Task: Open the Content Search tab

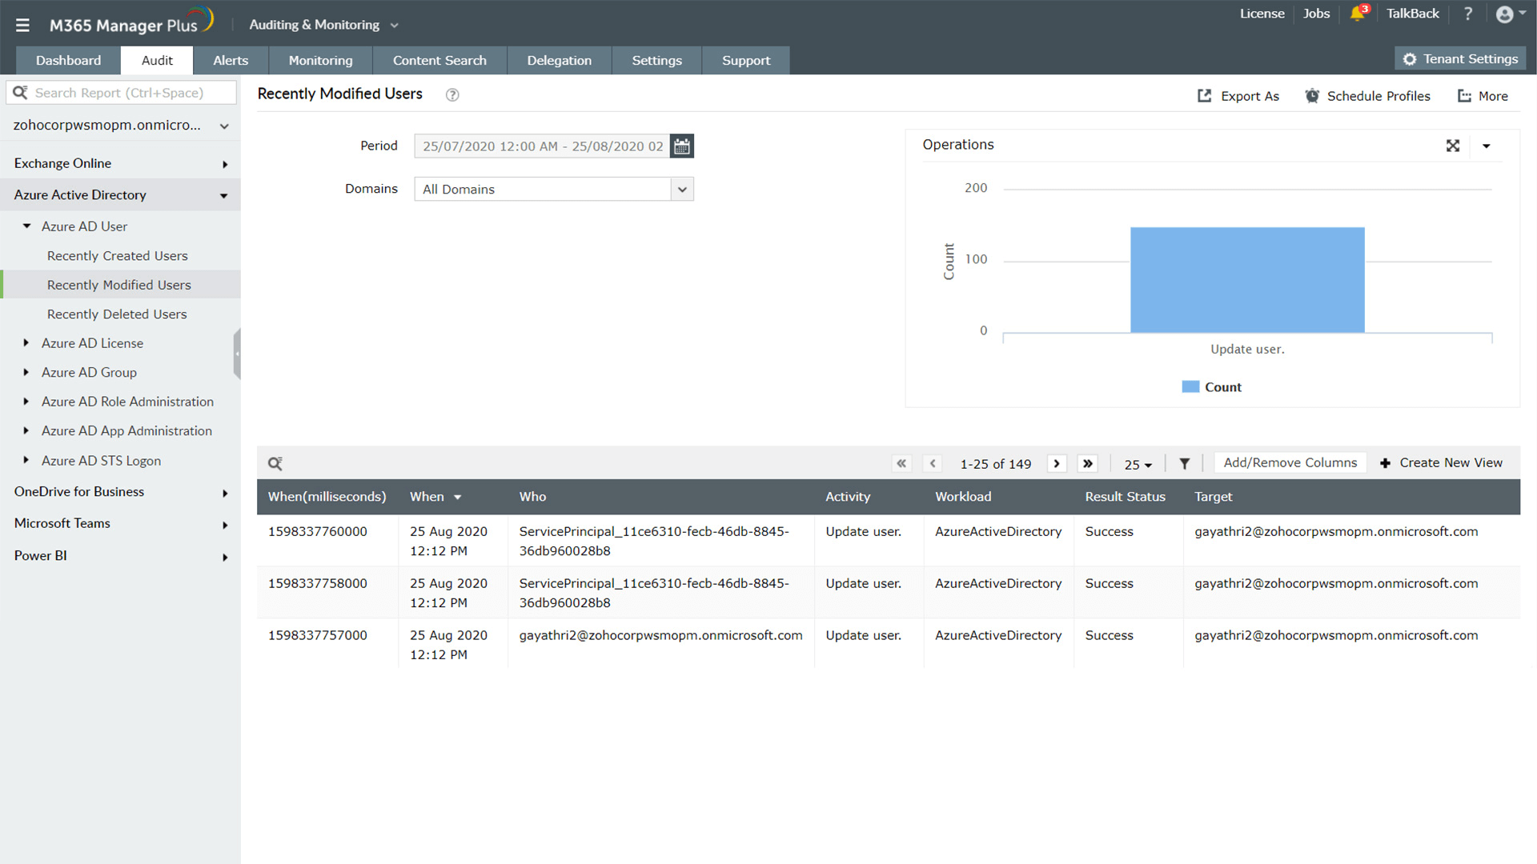Action: coord(439,61)
